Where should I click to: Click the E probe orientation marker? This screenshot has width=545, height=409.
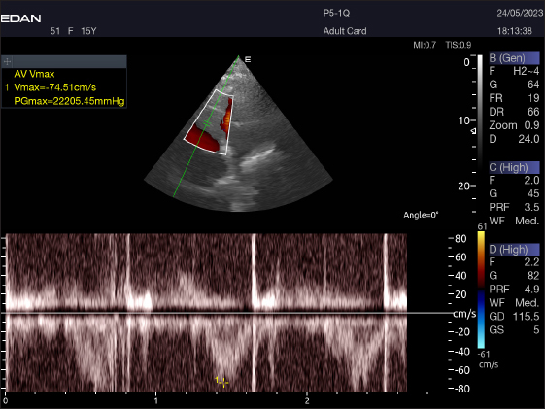248,60
